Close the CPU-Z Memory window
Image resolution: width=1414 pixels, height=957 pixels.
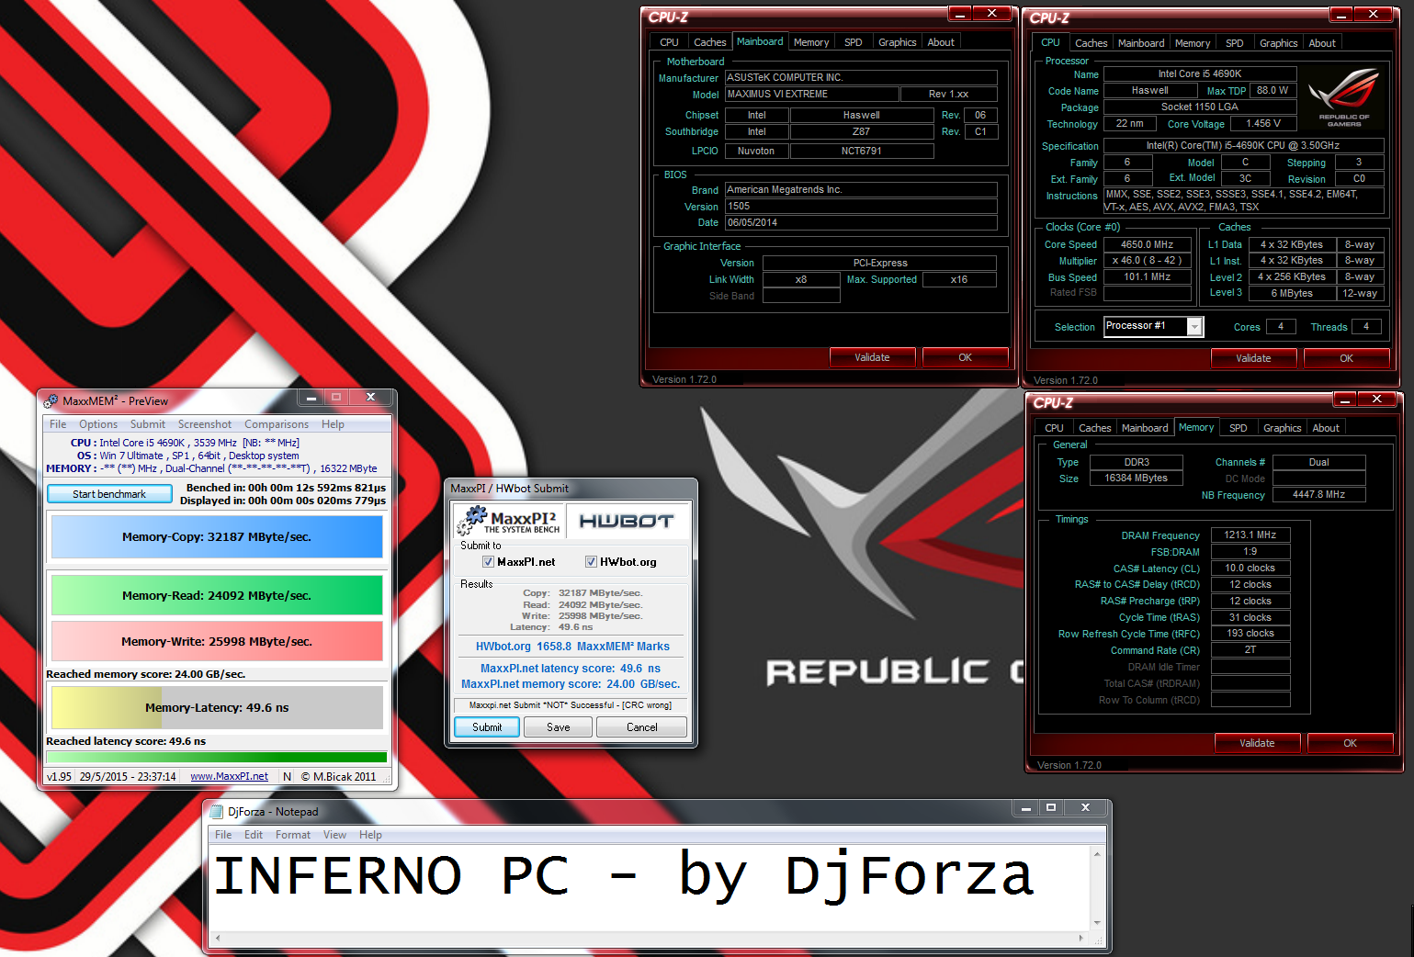[x=1376, y=399]
